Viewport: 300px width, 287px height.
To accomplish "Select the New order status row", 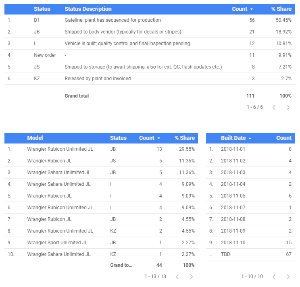I will (150, 55).
